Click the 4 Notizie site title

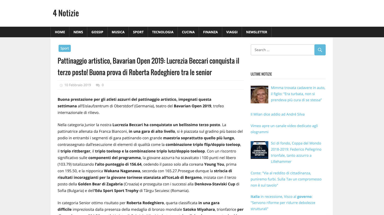[66, 13]
